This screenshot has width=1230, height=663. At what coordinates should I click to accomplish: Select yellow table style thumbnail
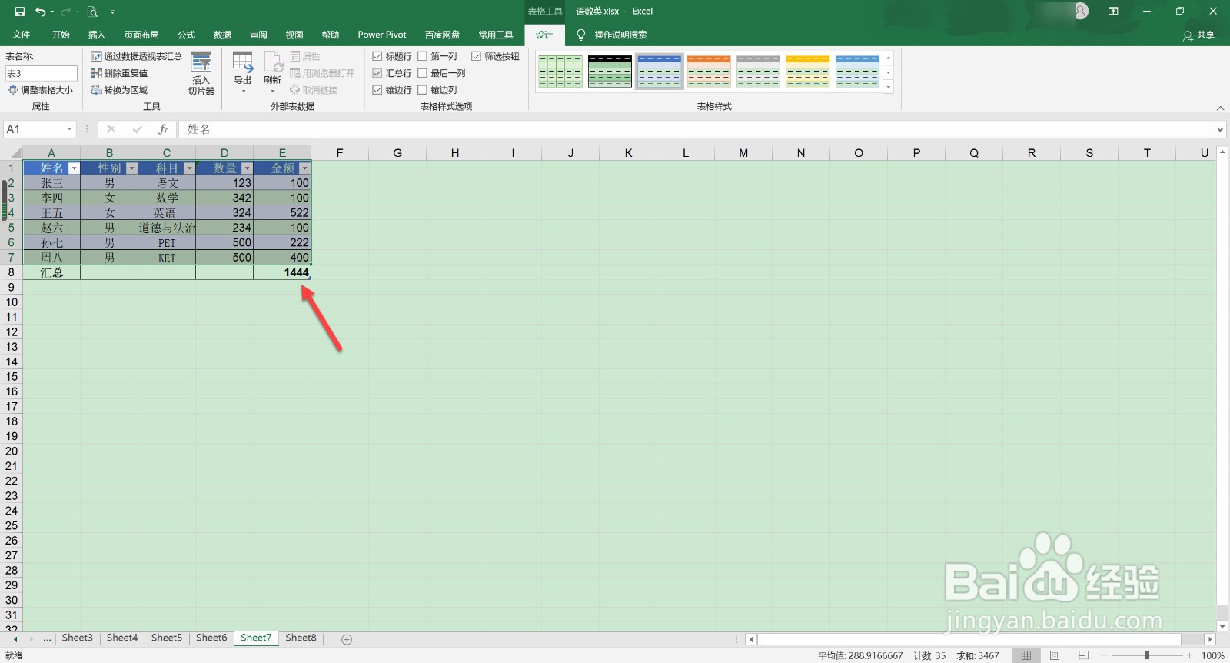click(x=808, y=71)
